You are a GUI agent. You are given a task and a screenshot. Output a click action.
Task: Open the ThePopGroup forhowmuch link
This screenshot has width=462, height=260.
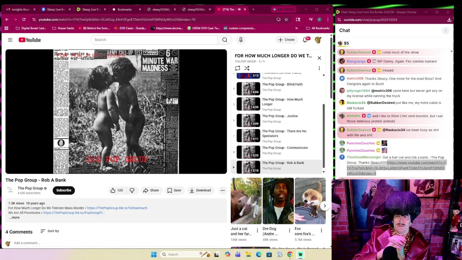[117, 208]
